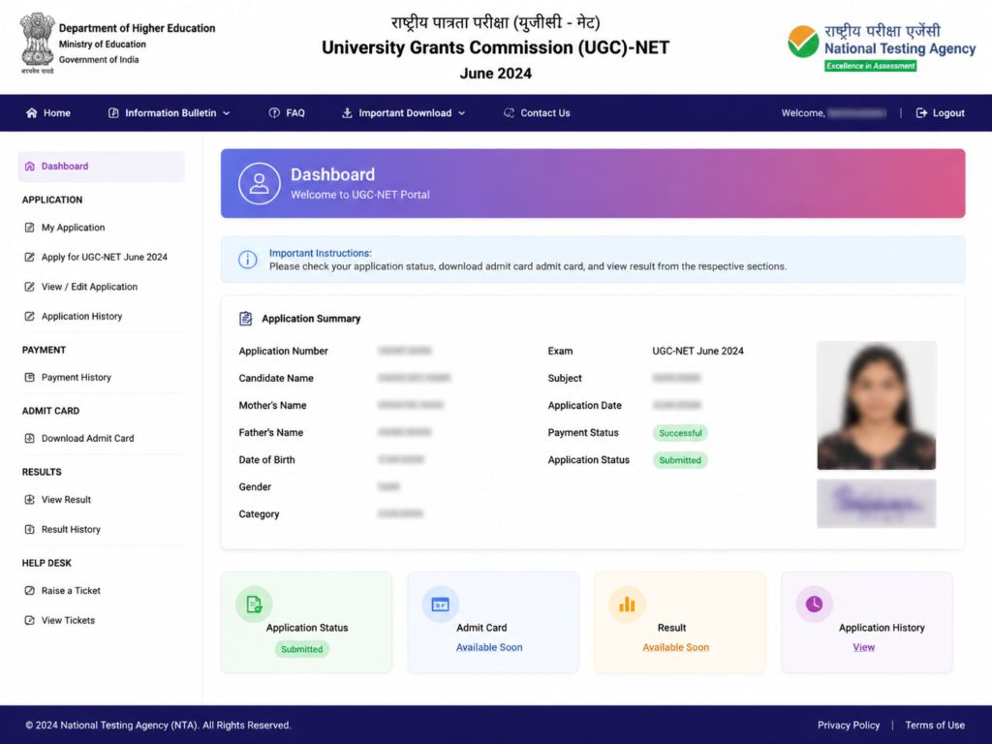
Task: Click the Important Instructions info icon
Action: [247, 260]
